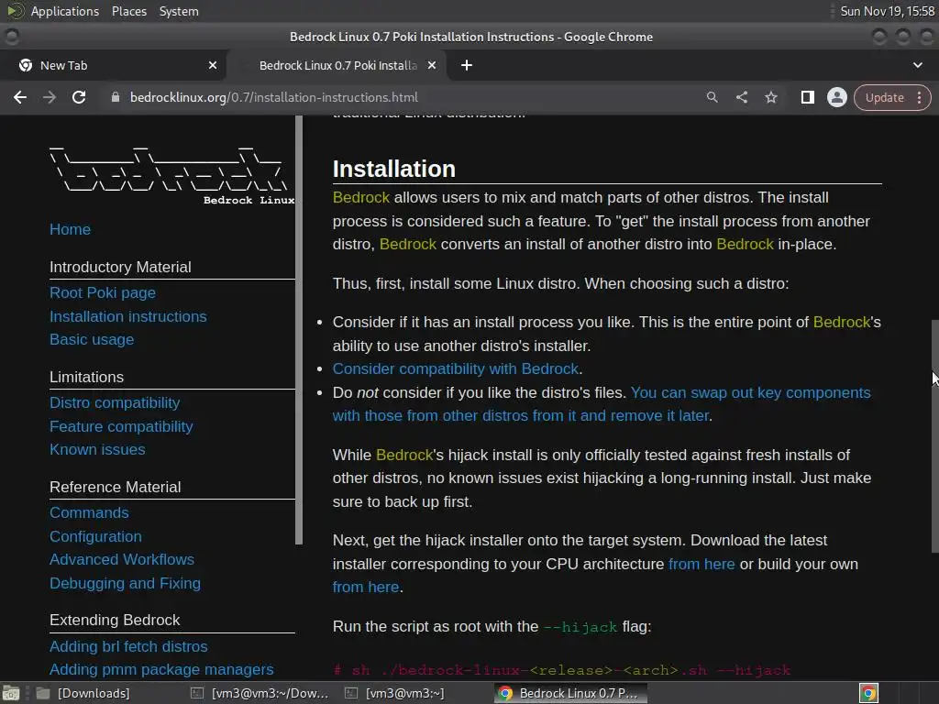Open the Configuration link
This screenshot has width=939, height=704.
point(95,536)
